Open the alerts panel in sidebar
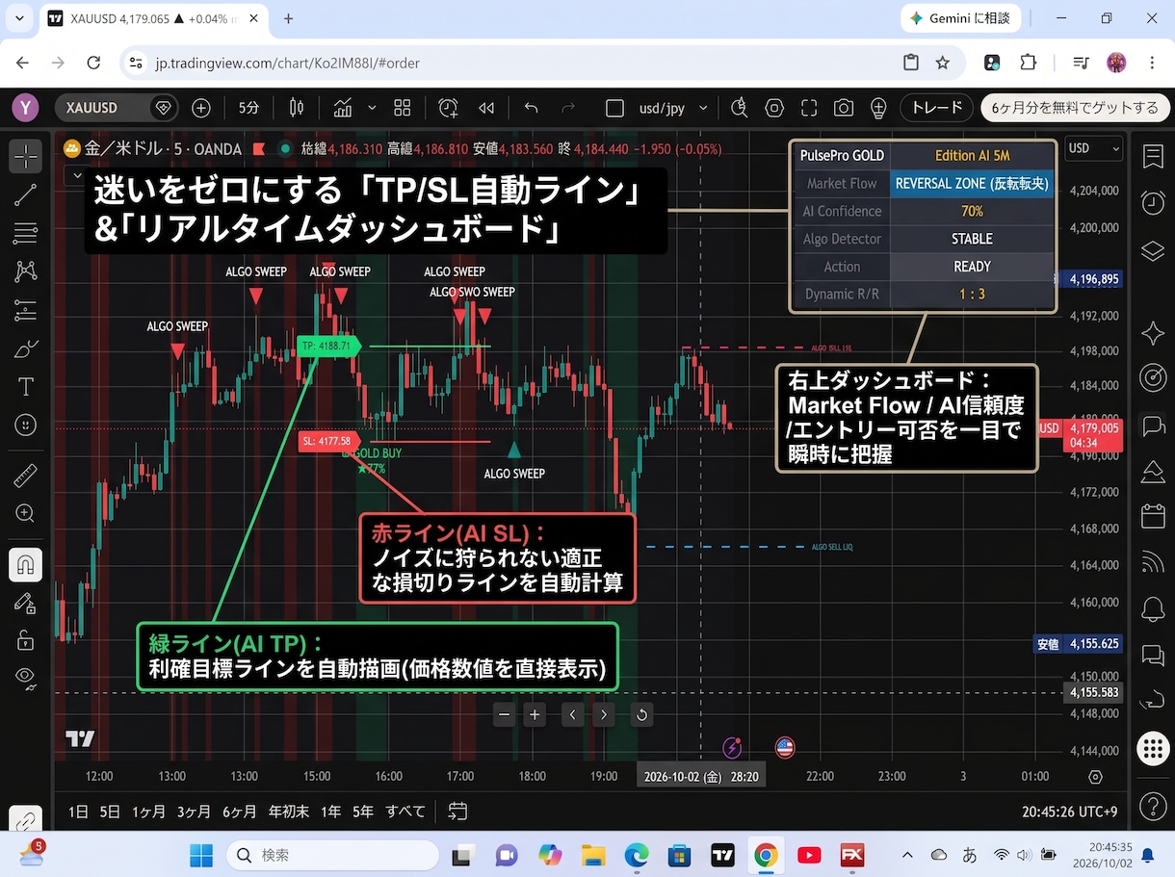The image size is (1175, 877). [x=1153, y=202]
